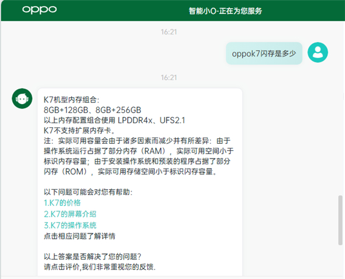Click the OPPO logo in header

click(39, 10)
